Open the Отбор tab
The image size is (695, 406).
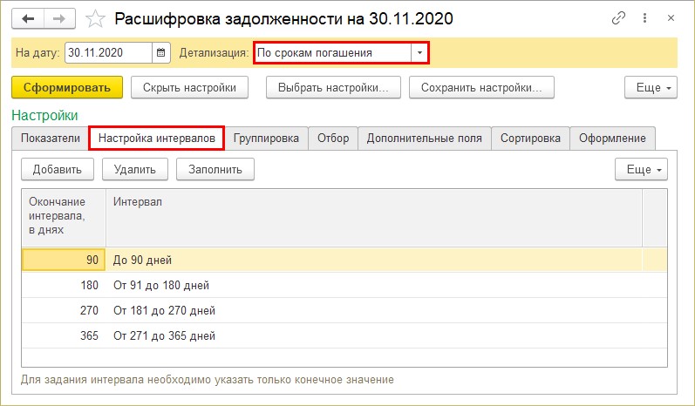(333, 139)
